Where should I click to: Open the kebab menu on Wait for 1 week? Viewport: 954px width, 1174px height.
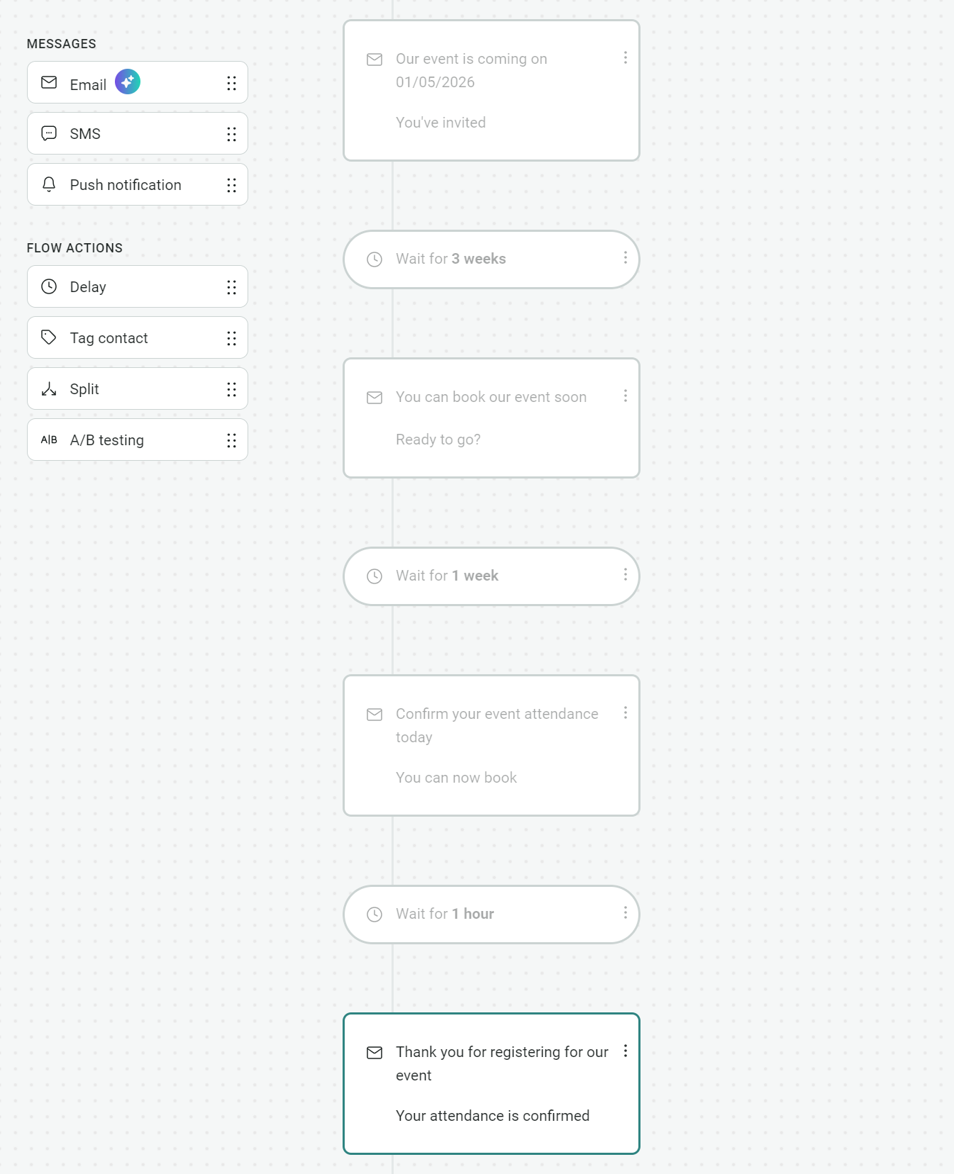[x=626, y=574]
